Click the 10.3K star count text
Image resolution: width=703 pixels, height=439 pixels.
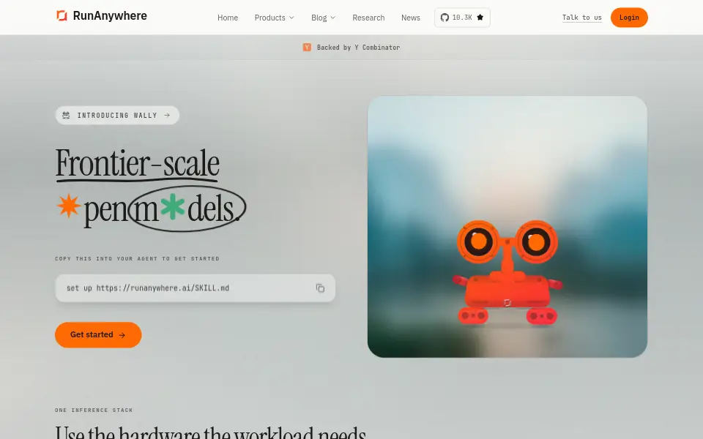[462, 18]
